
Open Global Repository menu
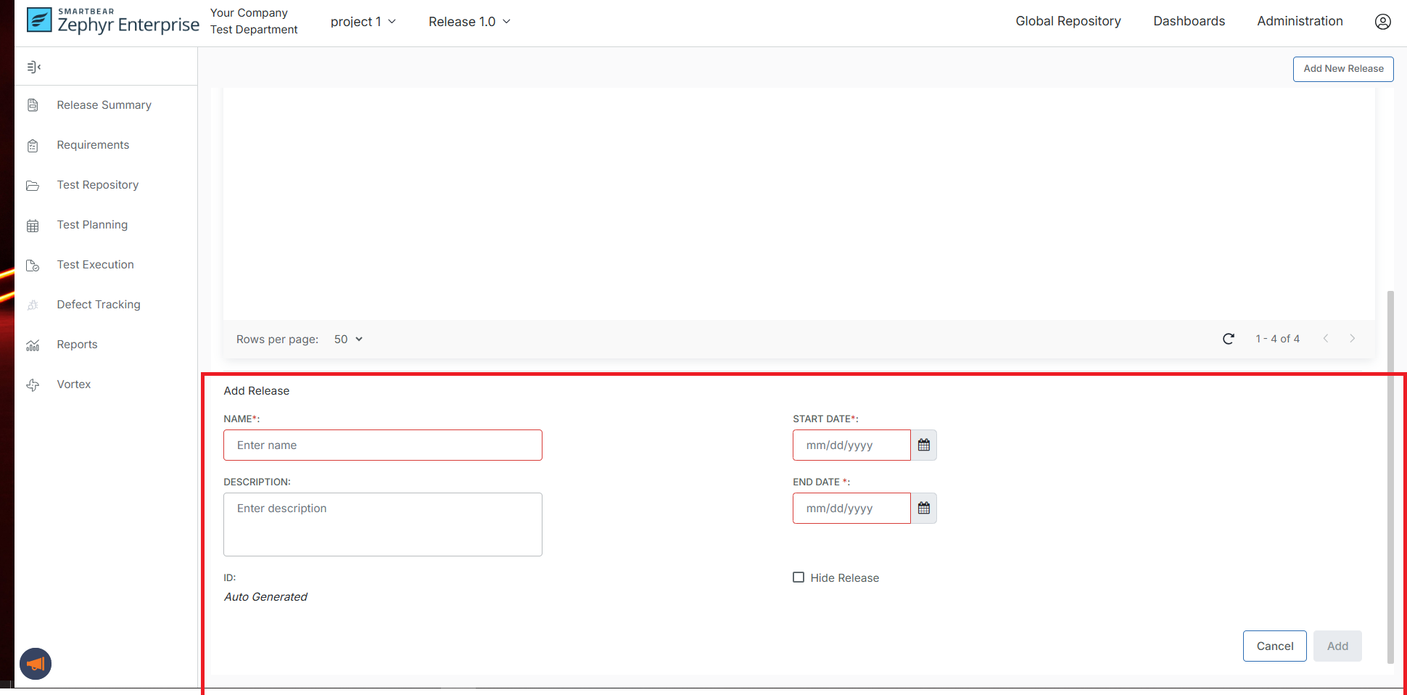click(1068, 21)
